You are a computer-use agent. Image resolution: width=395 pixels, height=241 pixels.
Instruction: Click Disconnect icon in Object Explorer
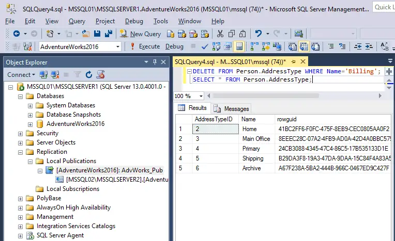(55, 74)
